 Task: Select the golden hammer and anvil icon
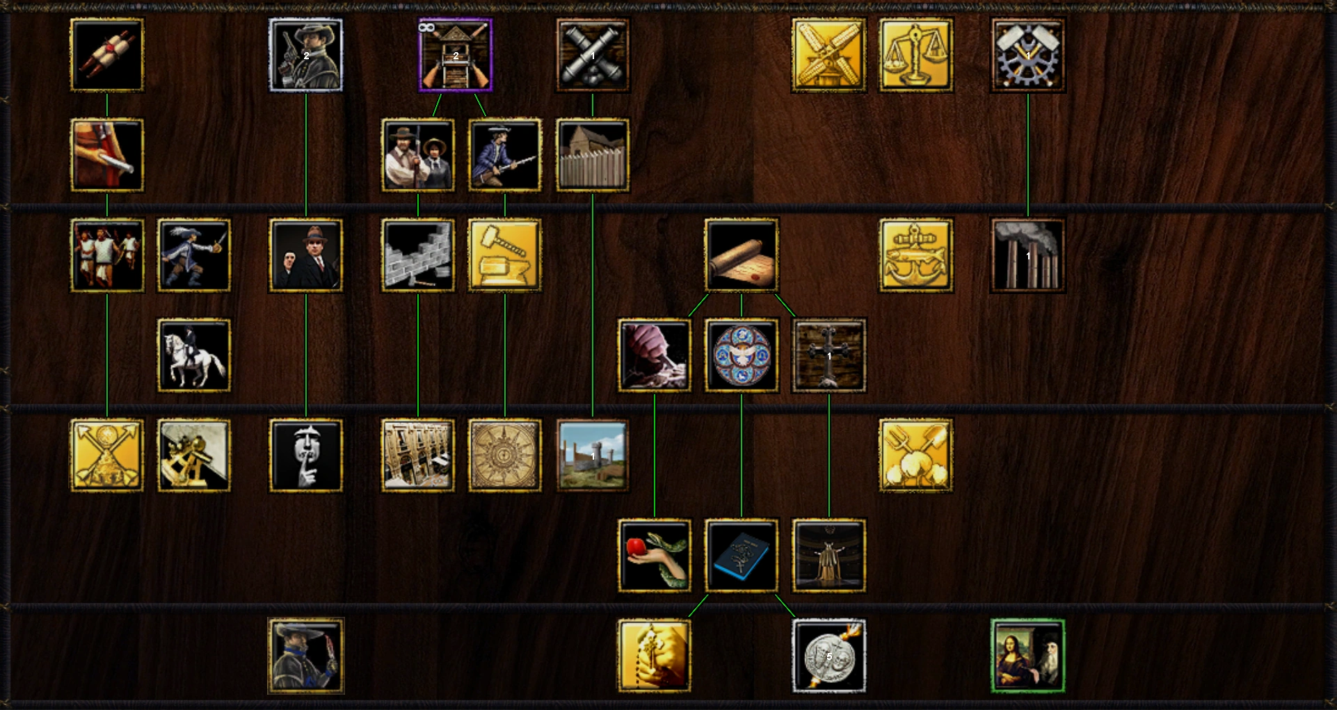(505, 255)
